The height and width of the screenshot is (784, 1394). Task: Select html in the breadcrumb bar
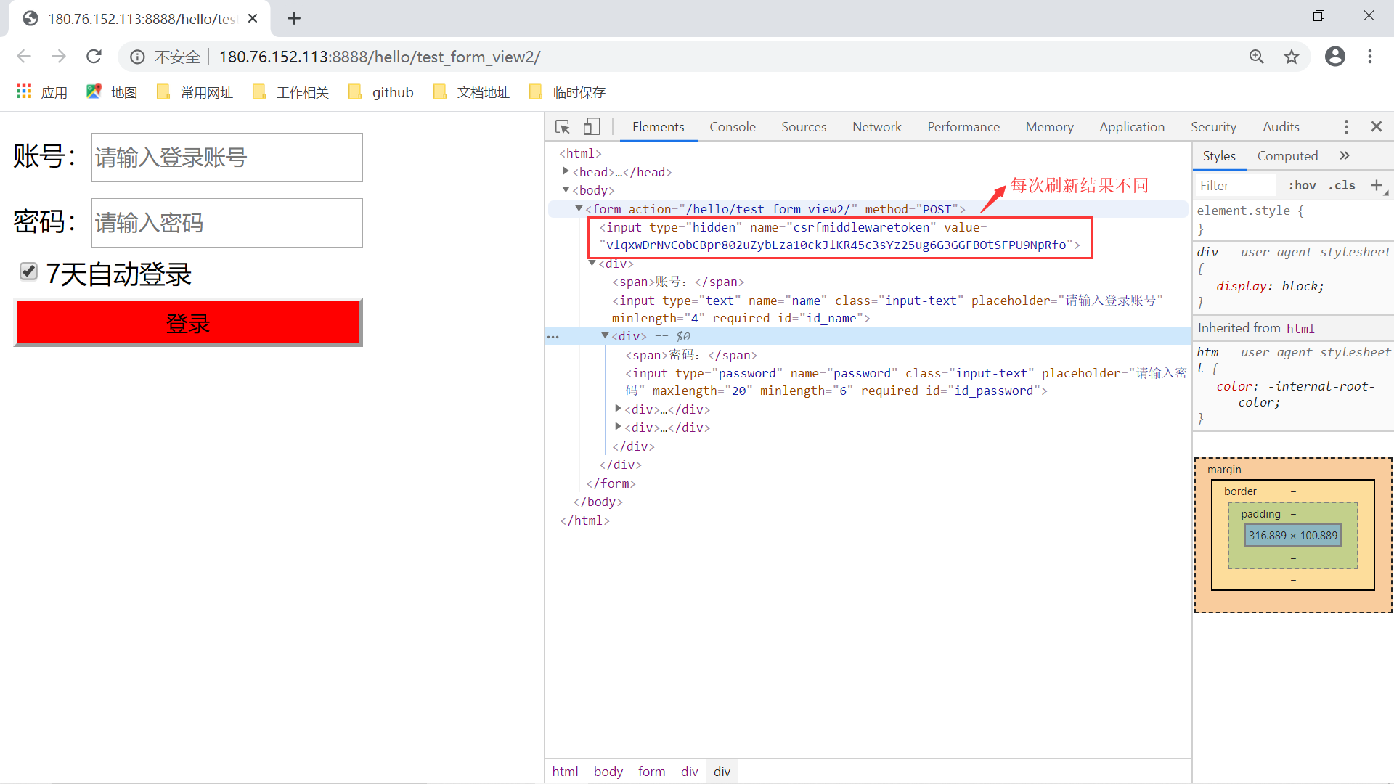pos(565,771)
